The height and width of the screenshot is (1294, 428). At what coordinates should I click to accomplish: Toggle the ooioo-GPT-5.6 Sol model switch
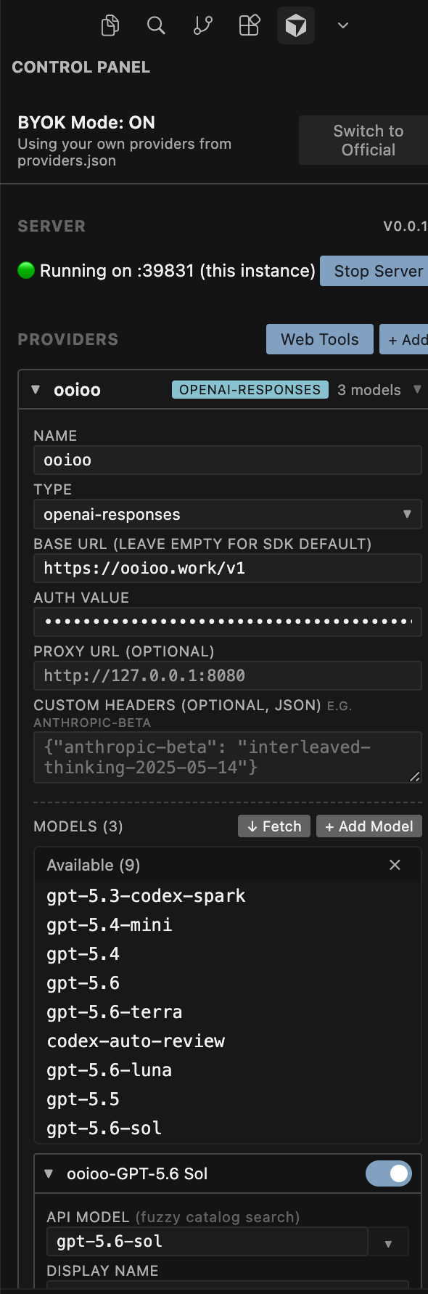click(x=389, y=1173)
